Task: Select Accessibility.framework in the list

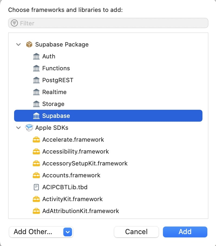Action: point(76,151)
